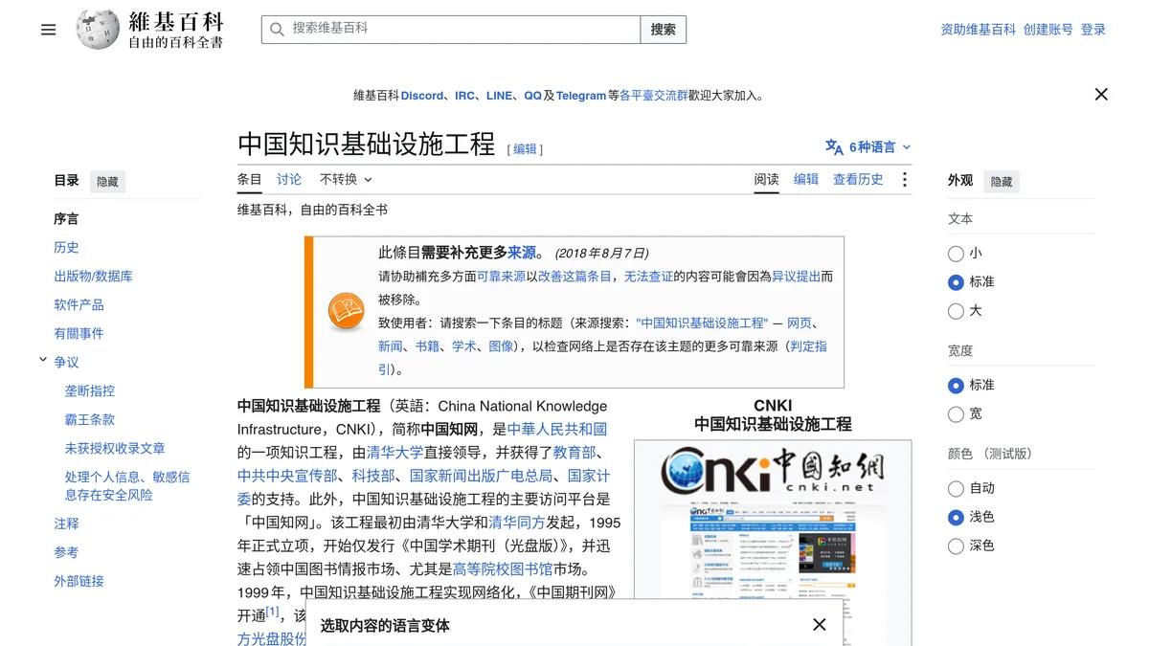Select standard width option

pyautogui.click(x=956, y=385)
